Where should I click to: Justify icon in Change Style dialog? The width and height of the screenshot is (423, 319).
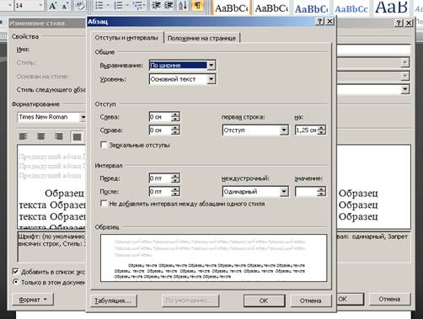[77, 136]
